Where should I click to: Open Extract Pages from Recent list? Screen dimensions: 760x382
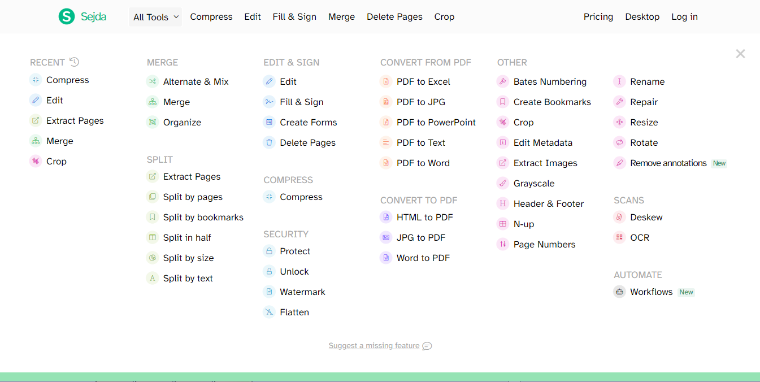tap(67, 120)
